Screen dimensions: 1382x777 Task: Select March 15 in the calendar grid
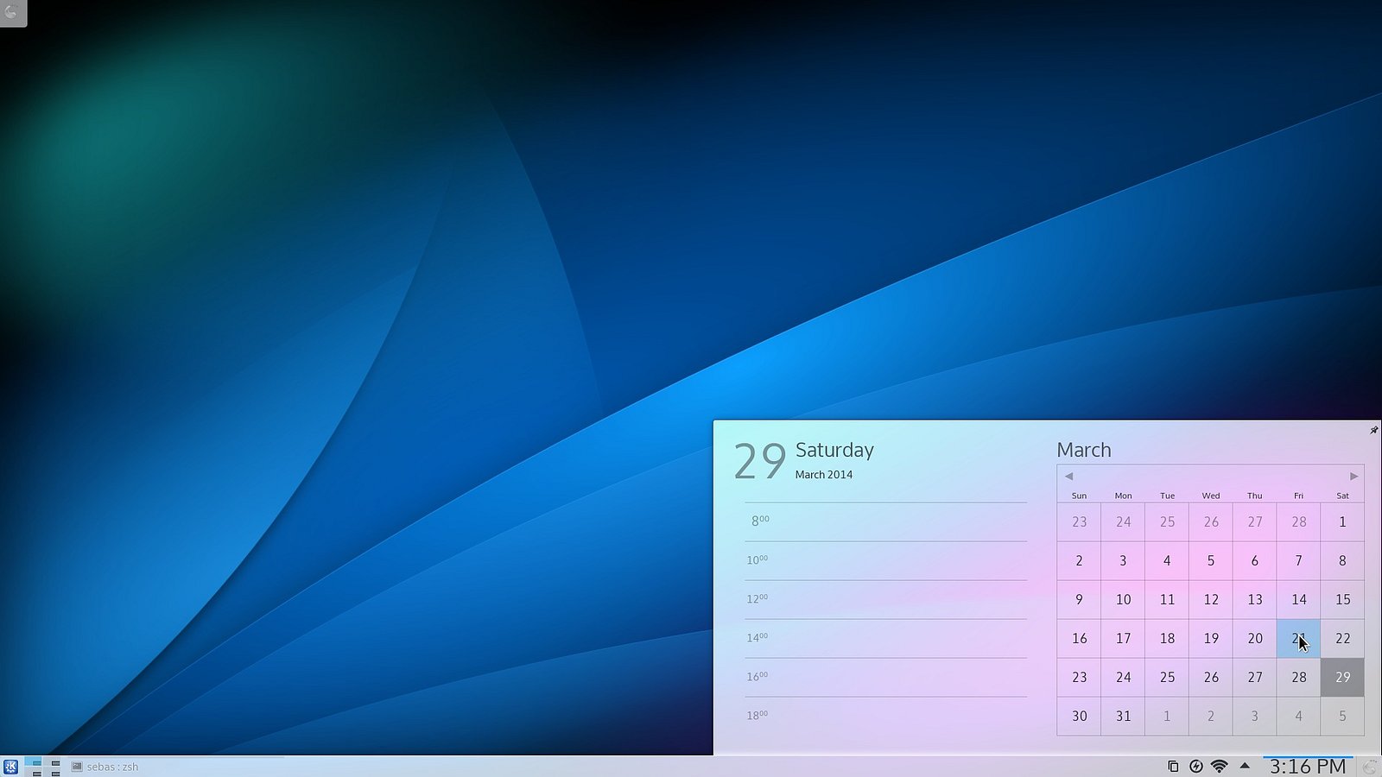point(1343,599)
